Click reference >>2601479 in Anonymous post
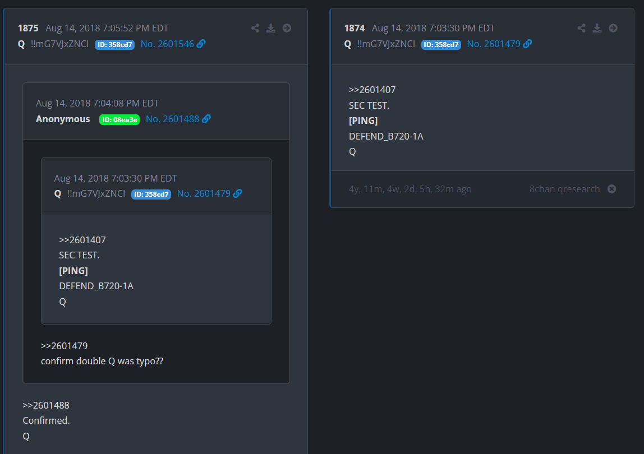This screenshot has height=454, width=644. (x=64, y=346)
